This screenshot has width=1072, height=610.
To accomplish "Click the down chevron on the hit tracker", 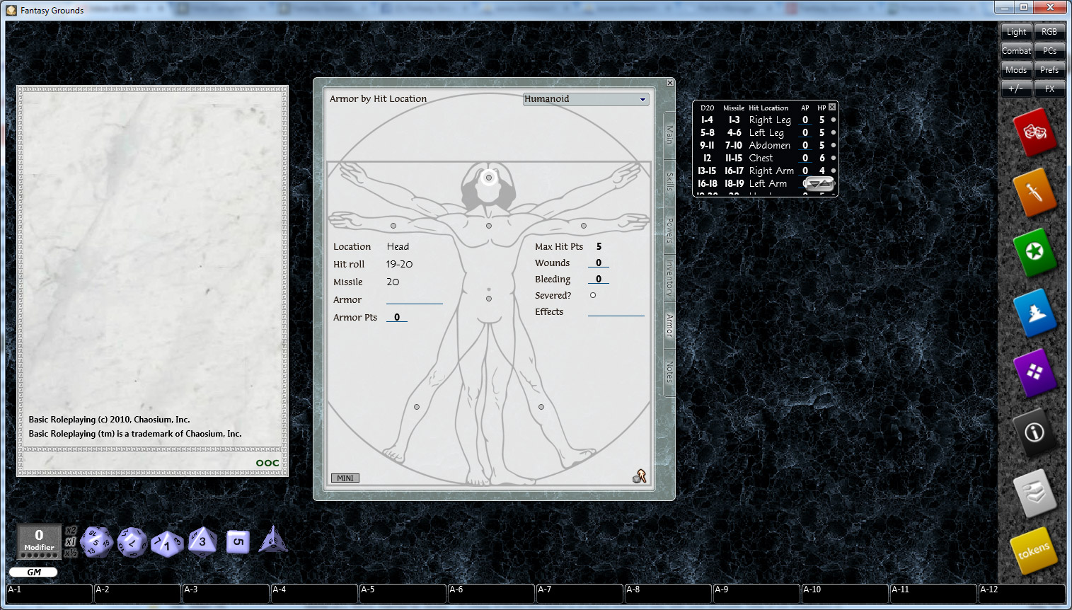I will (x=815, y=183).
